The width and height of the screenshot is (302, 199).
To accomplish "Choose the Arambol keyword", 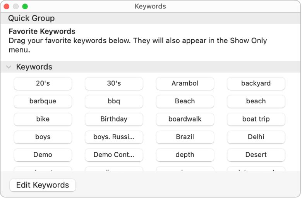I will (185, 83).
